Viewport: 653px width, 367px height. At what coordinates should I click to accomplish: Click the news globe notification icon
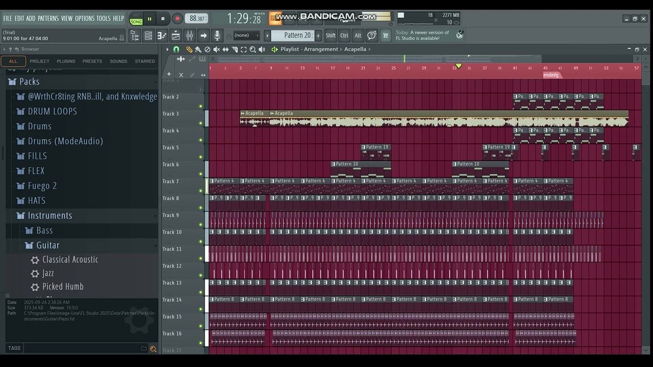pyautogui.click(x=459, y=35)
